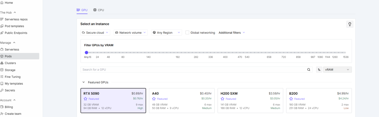Go to Public Endpoints
Image resolution: width=379 pixels, height=117 pixels.
click(16, 33)
